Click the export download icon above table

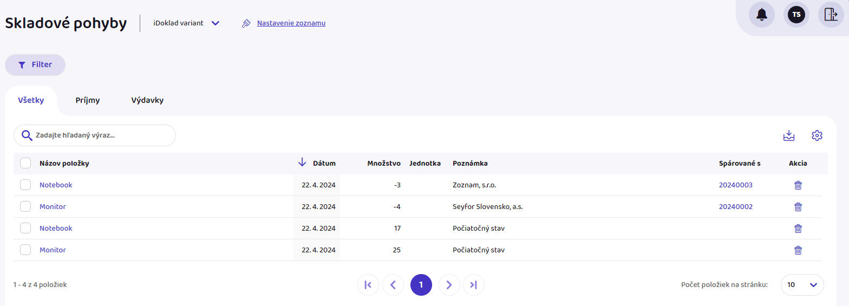click(789, 135)
